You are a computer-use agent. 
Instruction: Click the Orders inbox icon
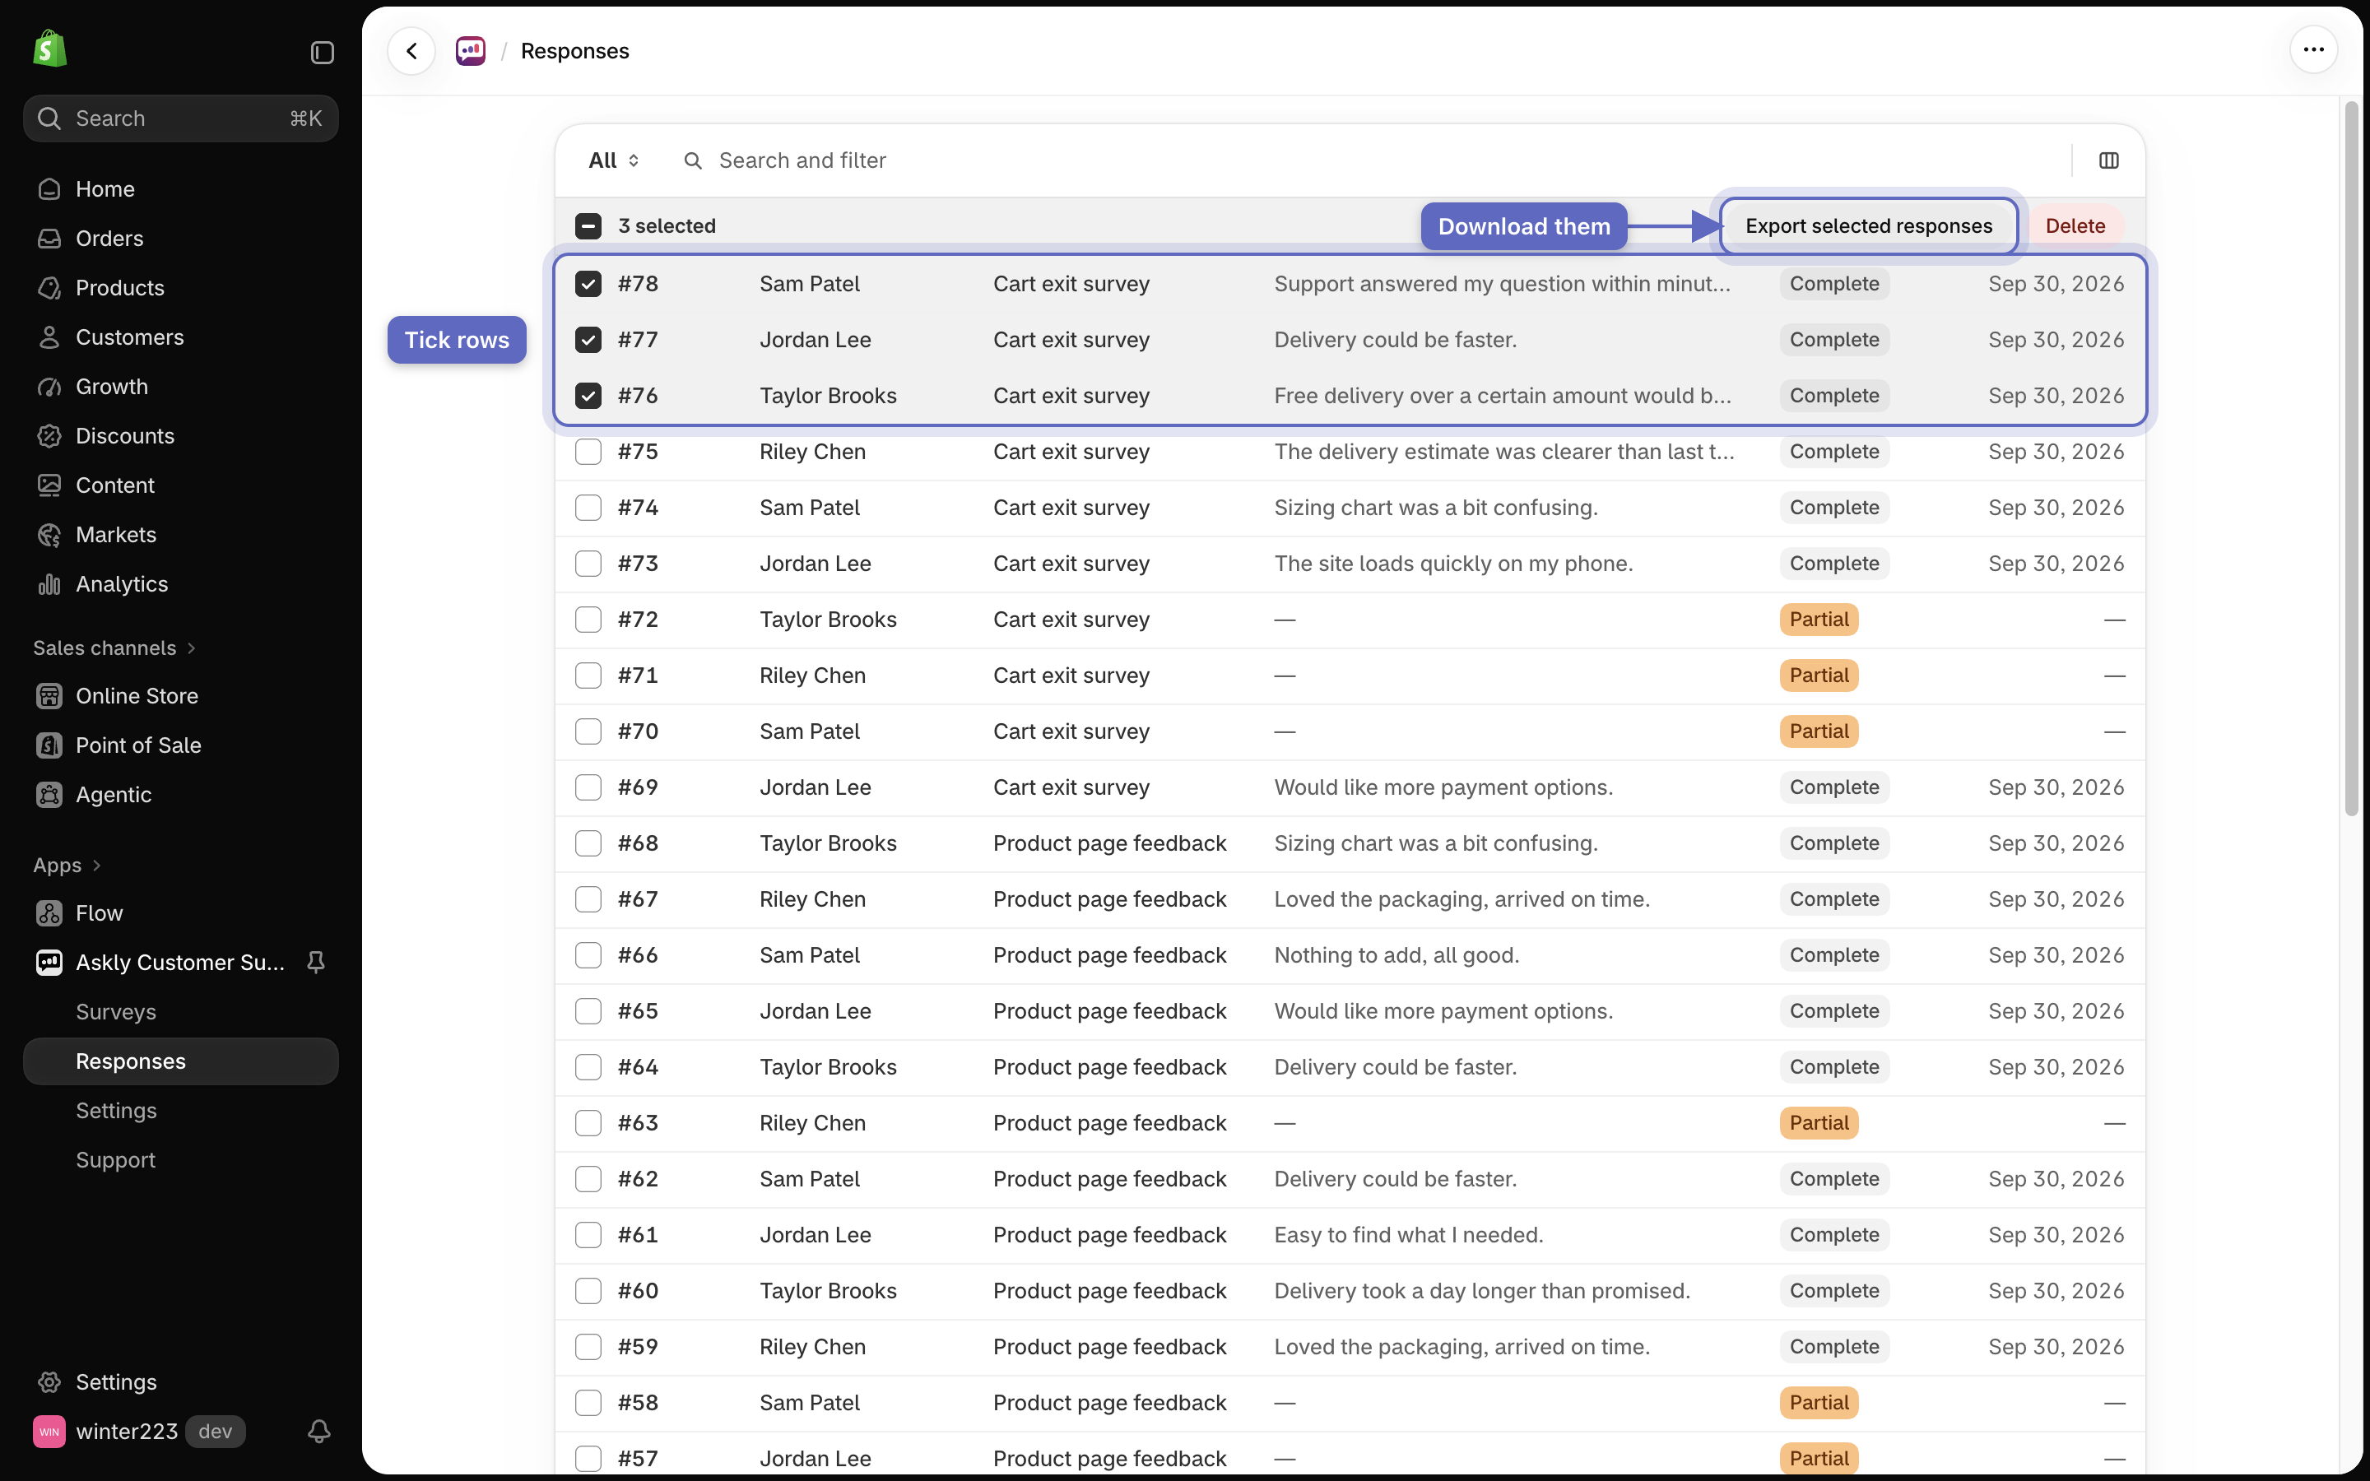[49, 239]
